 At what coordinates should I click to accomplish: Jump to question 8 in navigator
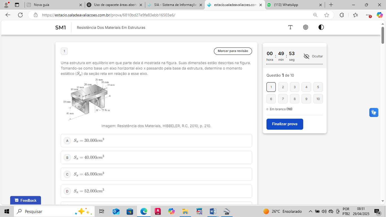tap(294, 99)
